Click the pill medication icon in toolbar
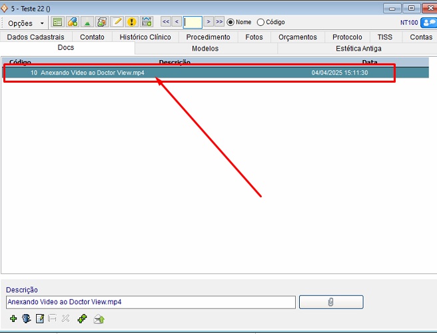This screenshot has height=334, width=437. pos(73,22)
